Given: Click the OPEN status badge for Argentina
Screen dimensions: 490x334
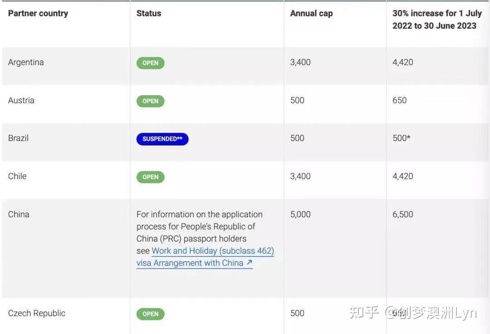Looking at the screenshot, I should click(150, 63).
